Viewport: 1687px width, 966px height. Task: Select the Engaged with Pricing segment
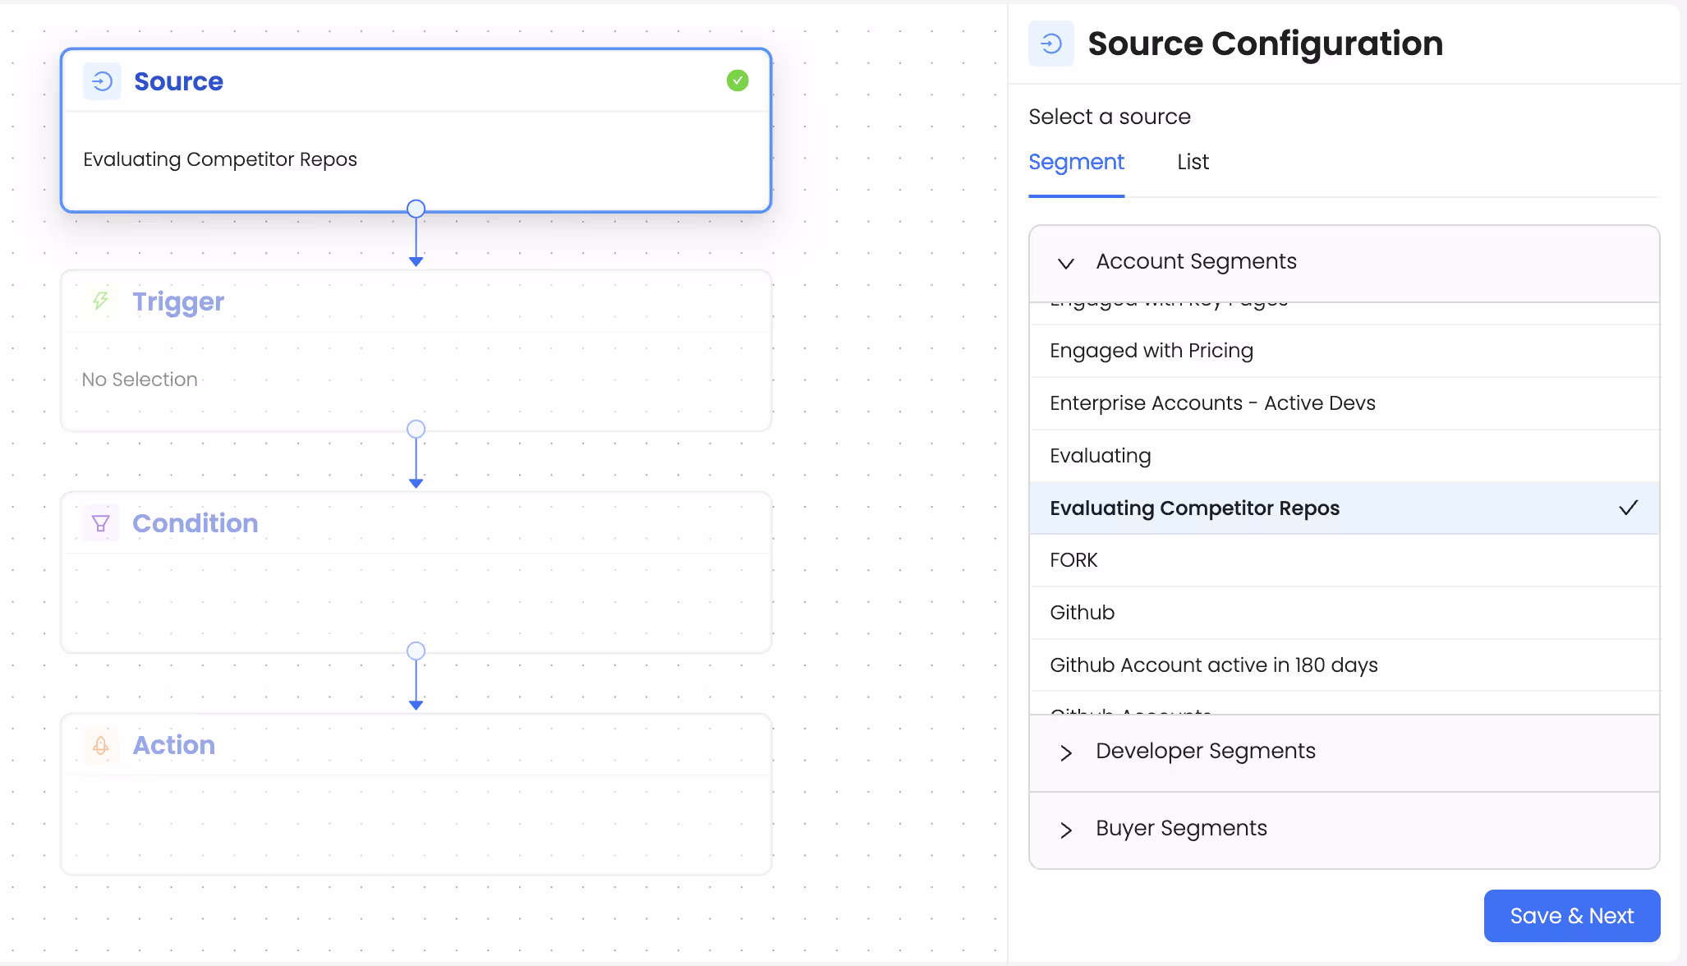(1151, 350)
